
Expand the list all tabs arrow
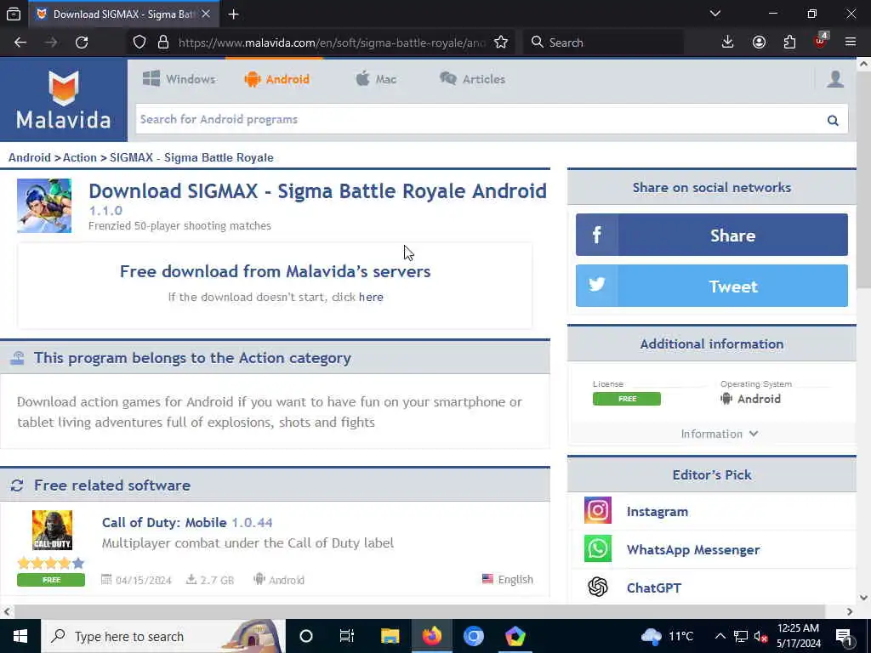pos(714,14)
